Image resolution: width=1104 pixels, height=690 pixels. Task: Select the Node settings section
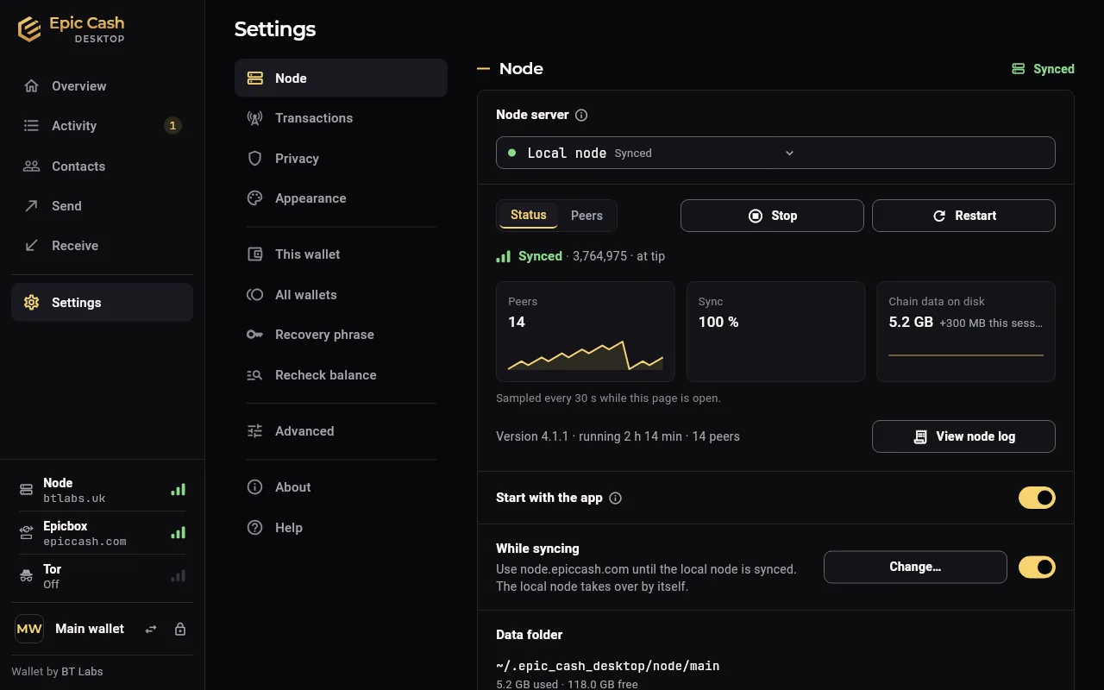(x=341, y=78)
